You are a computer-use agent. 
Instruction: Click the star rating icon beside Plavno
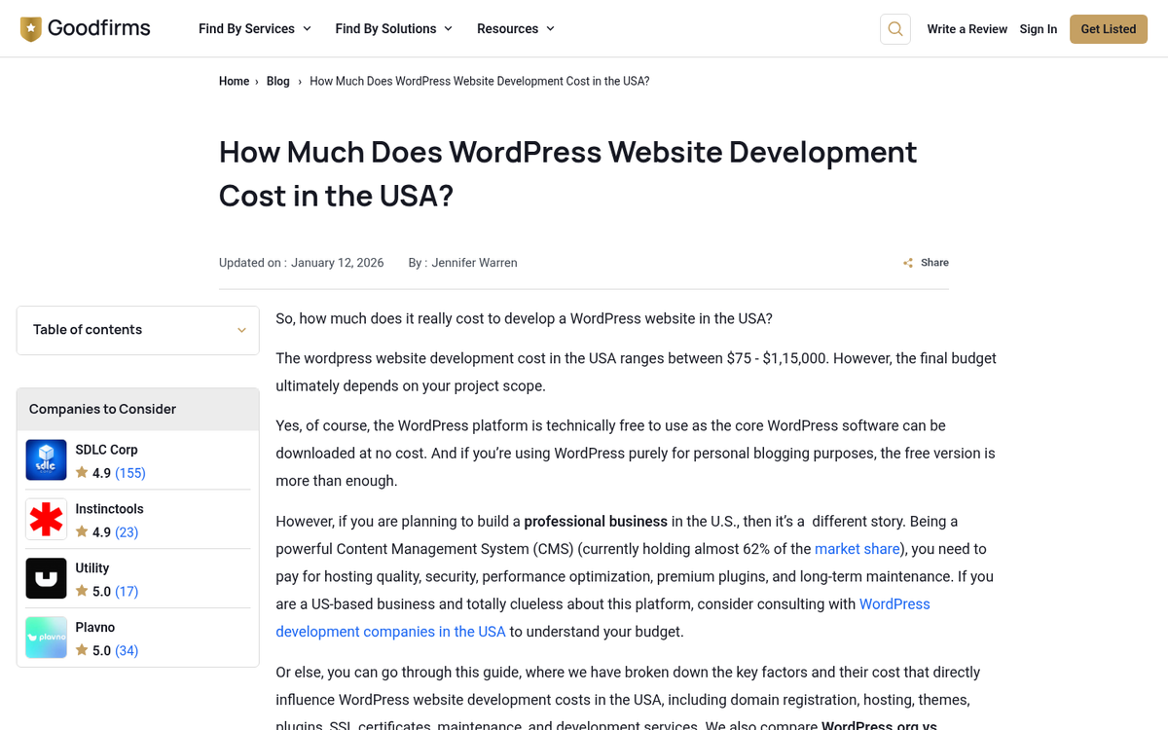pyautogui.click(x=82, y=650)
